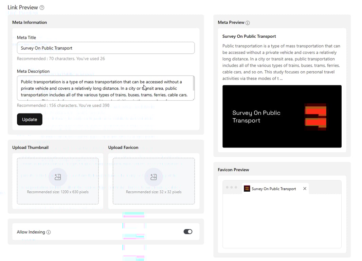Click 'Recommended : 156 characters' hint text
362x261 pixels.
(x=63, y=105)
